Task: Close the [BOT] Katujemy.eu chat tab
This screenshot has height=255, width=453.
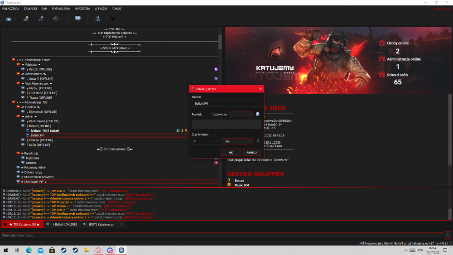Action: pyautogui.click(x=121, y=224)
